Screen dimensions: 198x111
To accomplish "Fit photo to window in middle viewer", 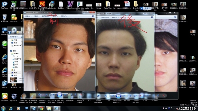I will [x=105, y=96].
